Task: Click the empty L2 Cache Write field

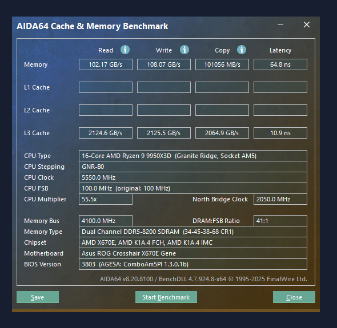Action: (164, 110)
